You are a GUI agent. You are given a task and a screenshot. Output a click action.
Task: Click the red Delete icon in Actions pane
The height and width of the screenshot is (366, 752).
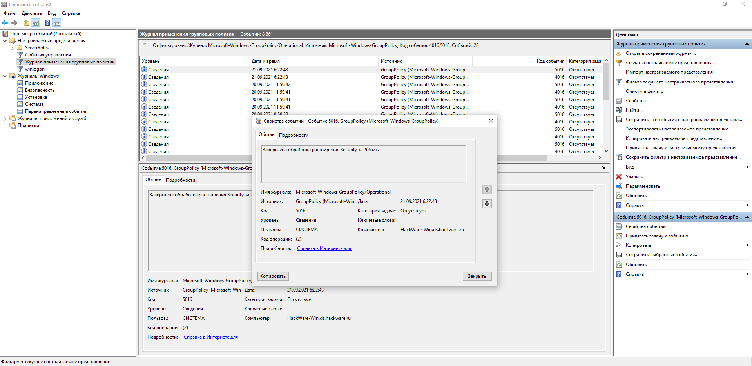[x=619, y=177]
